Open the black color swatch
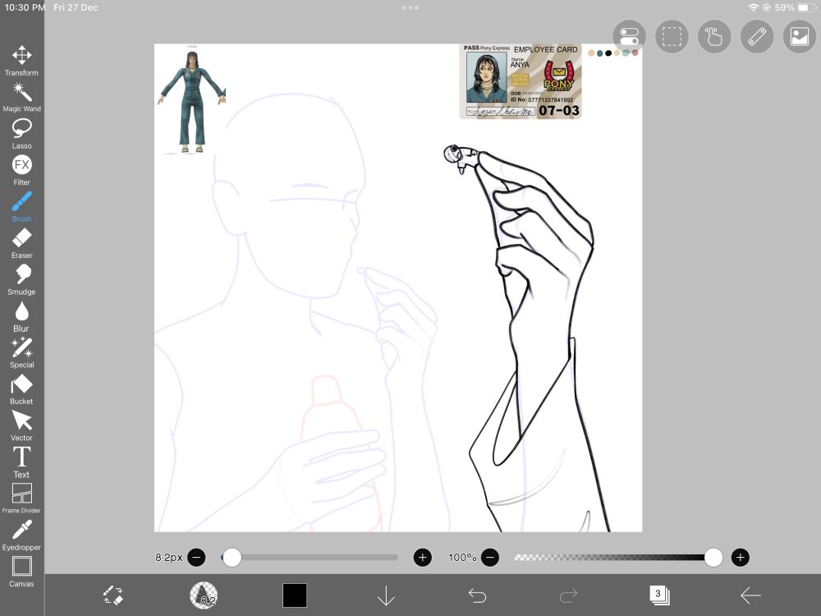The height and width of the screenshot is (616, 821). (295, 595)
